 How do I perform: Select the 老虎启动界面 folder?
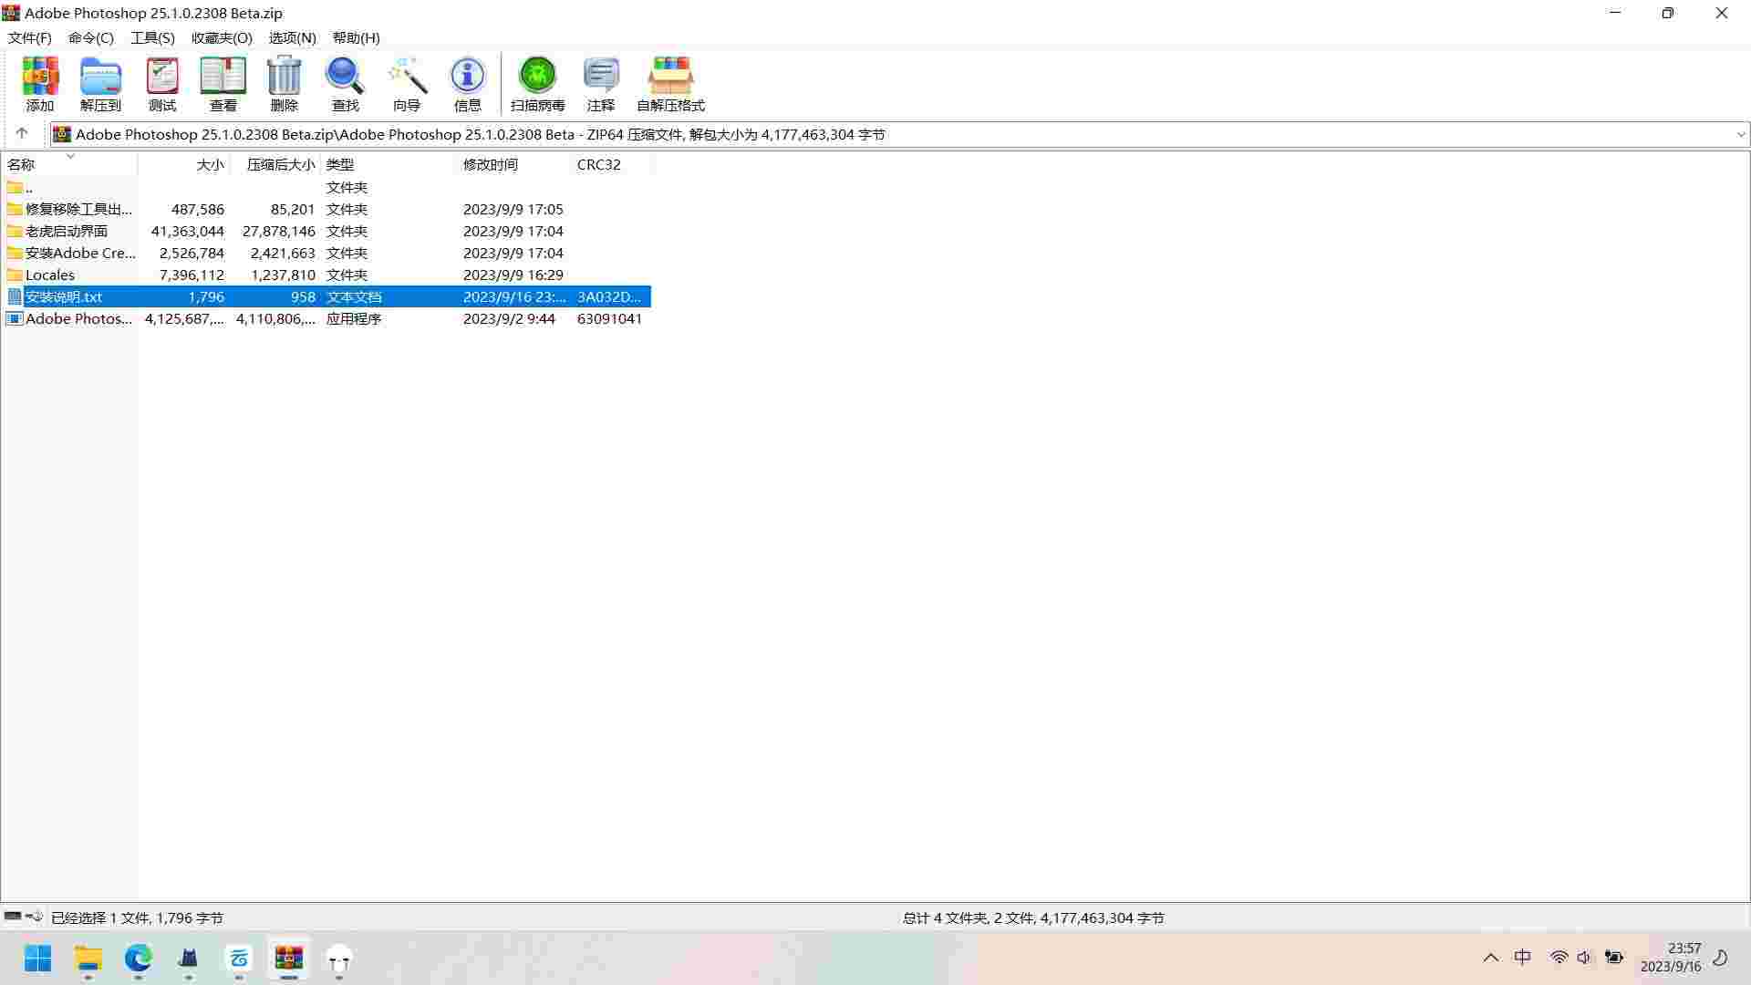point(326,231)
